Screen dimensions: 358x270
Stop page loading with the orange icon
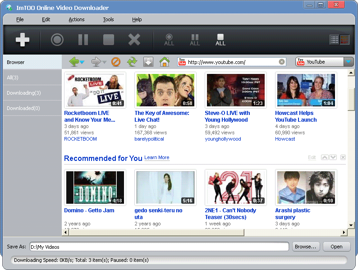[116, 62]
